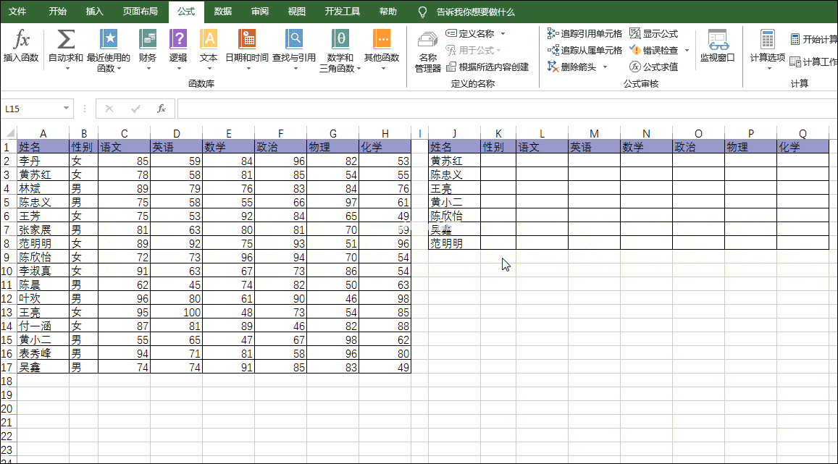Viewport: 838px width, 464px height.
Task: Click 根据所选内容创建 button
Action: 487,67
